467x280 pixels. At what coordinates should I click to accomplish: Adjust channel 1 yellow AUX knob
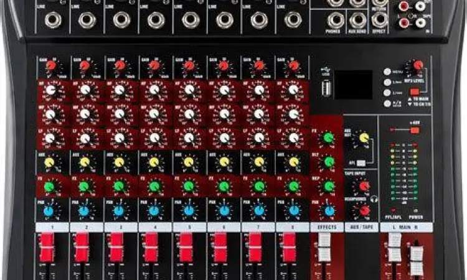pos(49,162)
